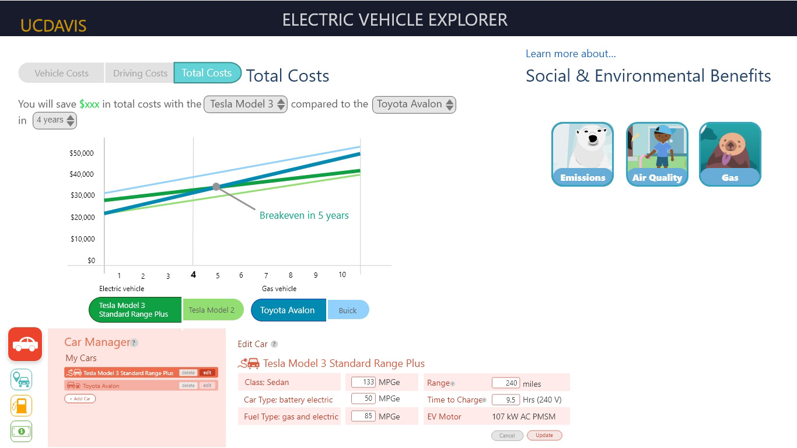The height and width of the screenshot is (448, 797).
Task: Open the Air Quality tile
Action: pyautogui.click(x=657, y=154)
